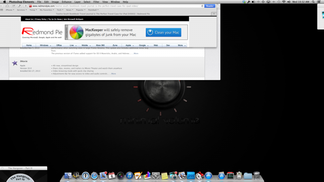324x182 pixels.
Task: Open the Layer menu
Action: [77, 2]
